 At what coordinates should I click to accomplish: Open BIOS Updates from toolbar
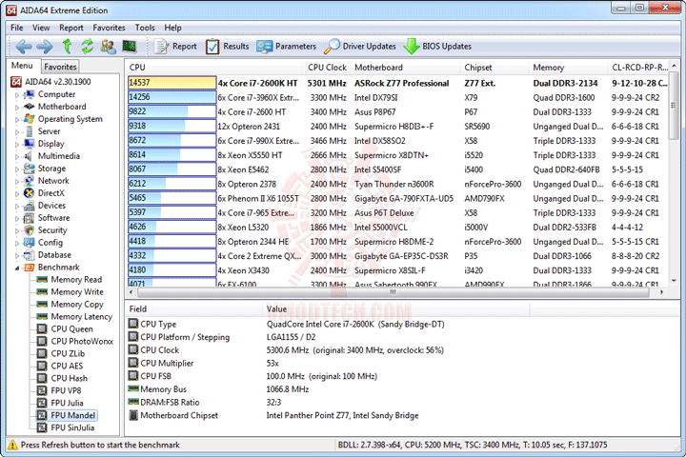(437, 47)
